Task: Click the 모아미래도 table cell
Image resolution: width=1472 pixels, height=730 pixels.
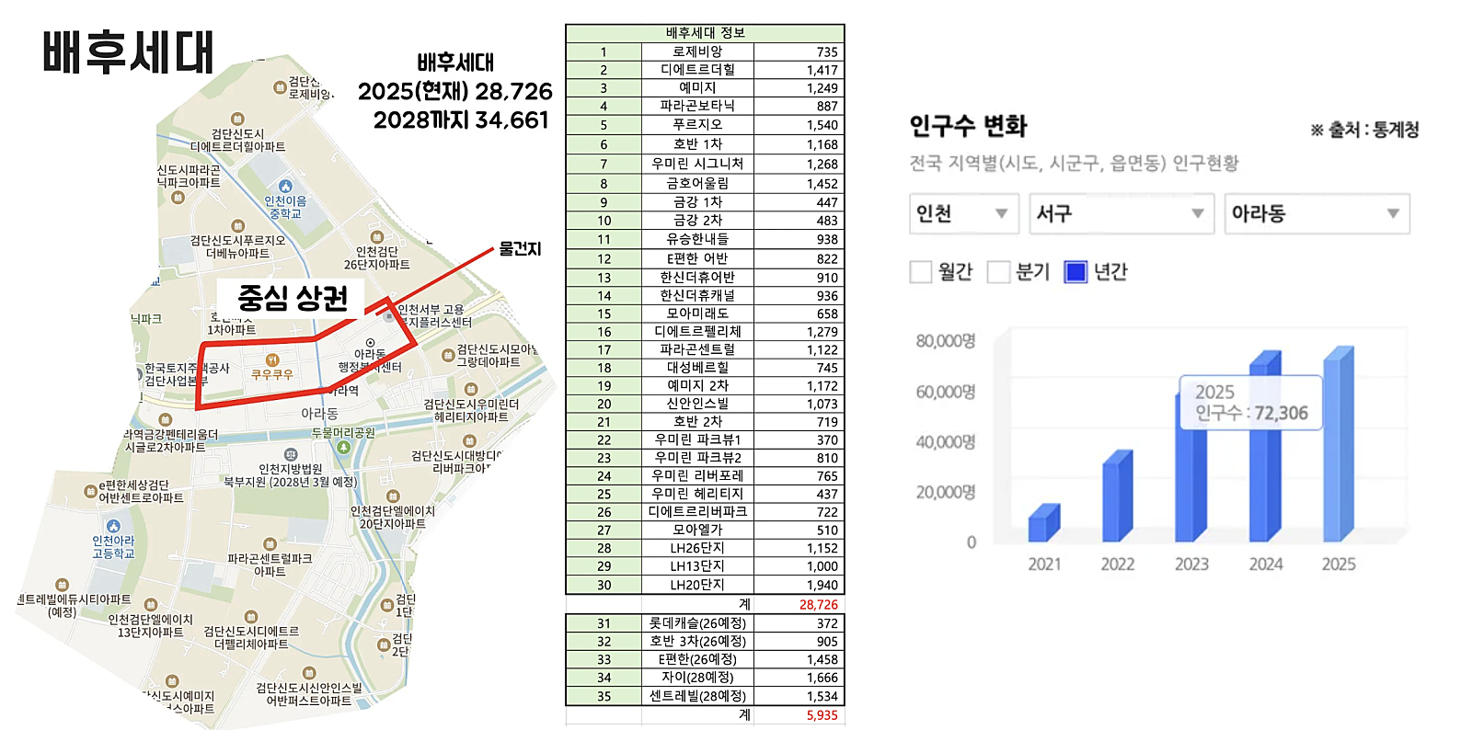Action: coord(697,314)
